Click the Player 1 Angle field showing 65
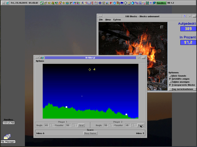The height and width of the screenshot is (147, 197). click(46, 125)
